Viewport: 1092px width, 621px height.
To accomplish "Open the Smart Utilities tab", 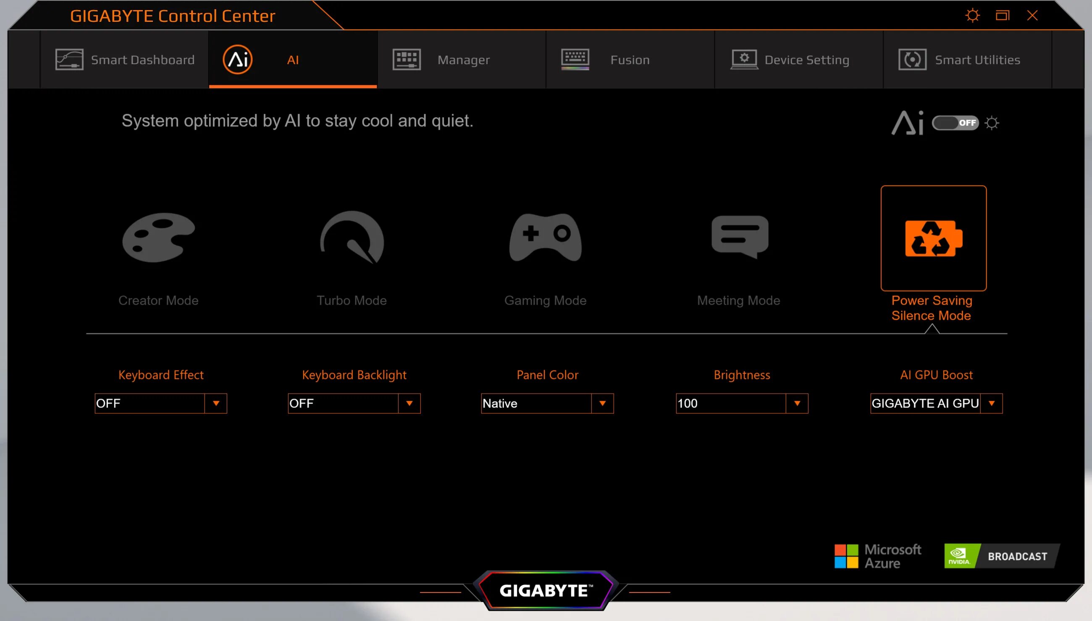I will click(967, 60).
